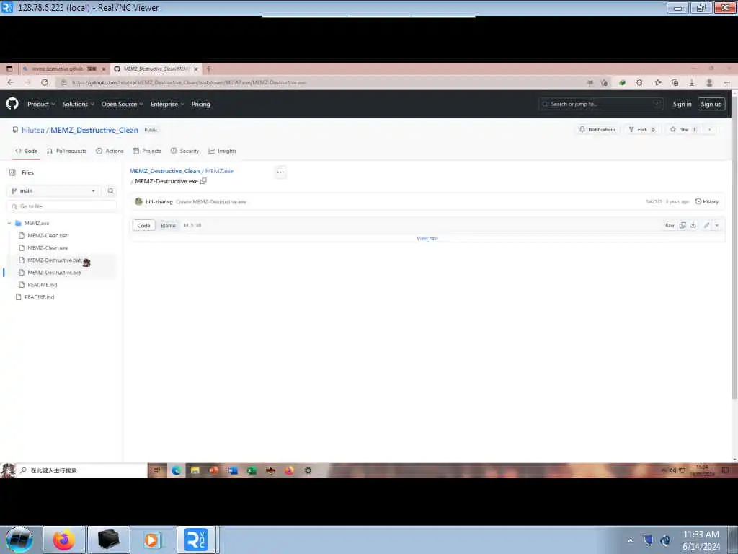Collapse the file tree panel icon beside Files
This screenshot has height=554, width=738.
[13, 172]
